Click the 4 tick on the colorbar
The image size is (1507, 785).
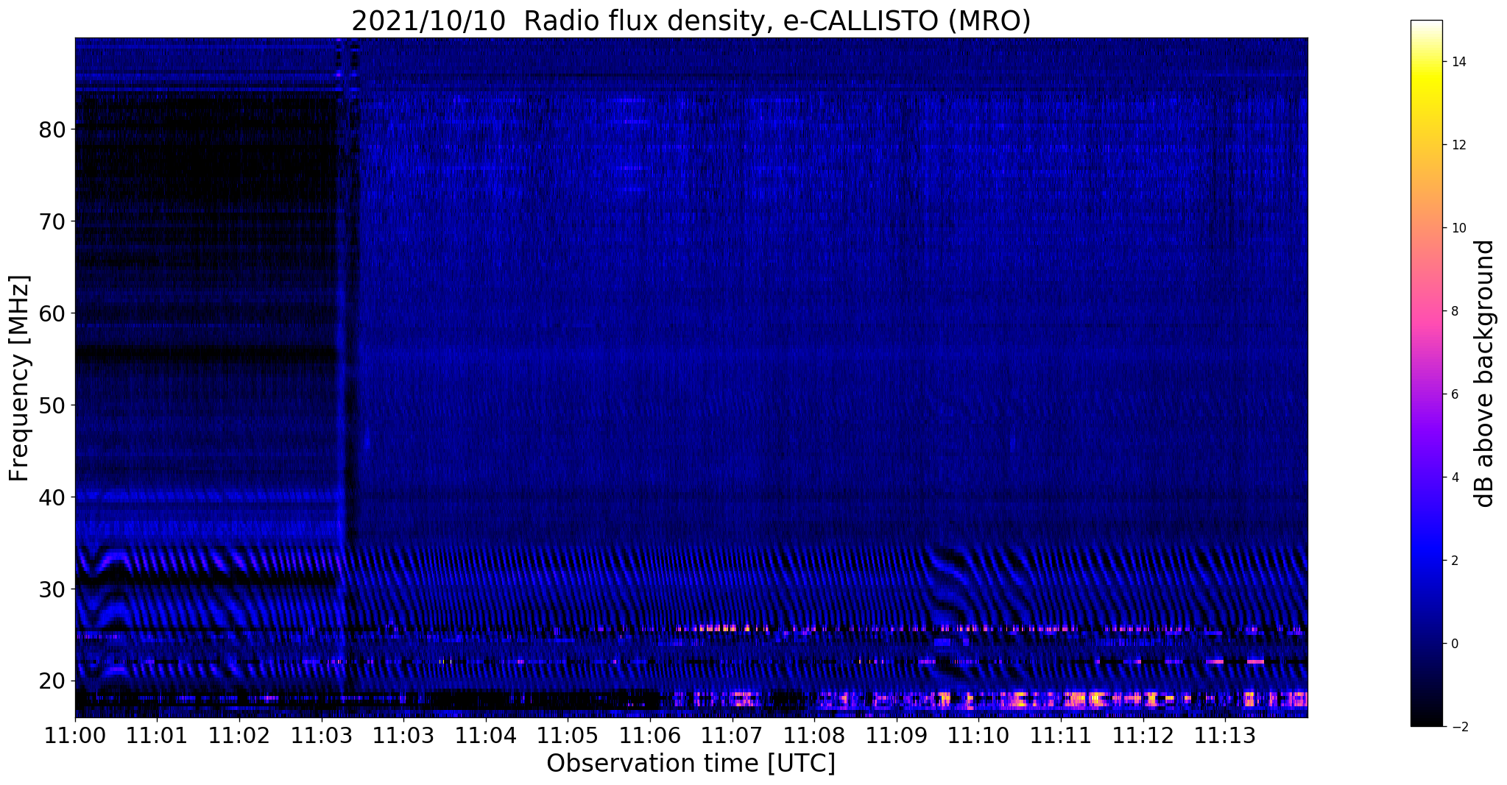point(1455,477)
